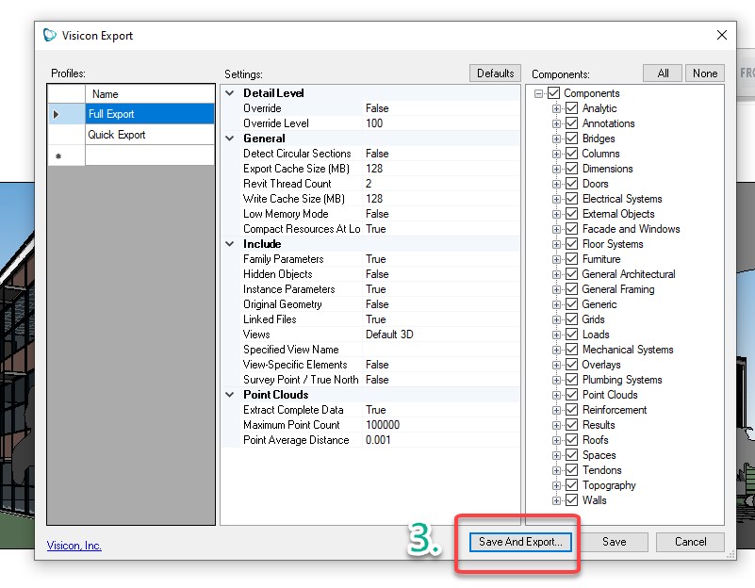Click the Visicon logo in the title bar
The height and width of the screenshot is (588, 755).
tap(48, 35)
